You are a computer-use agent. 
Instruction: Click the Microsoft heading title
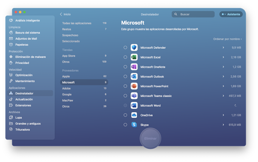pyautogui.click(x=133, y=23)
